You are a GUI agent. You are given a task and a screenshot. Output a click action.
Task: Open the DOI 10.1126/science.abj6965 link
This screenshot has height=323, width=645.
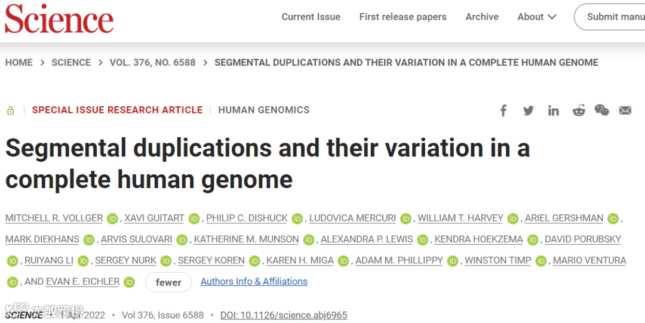(284, 315)
